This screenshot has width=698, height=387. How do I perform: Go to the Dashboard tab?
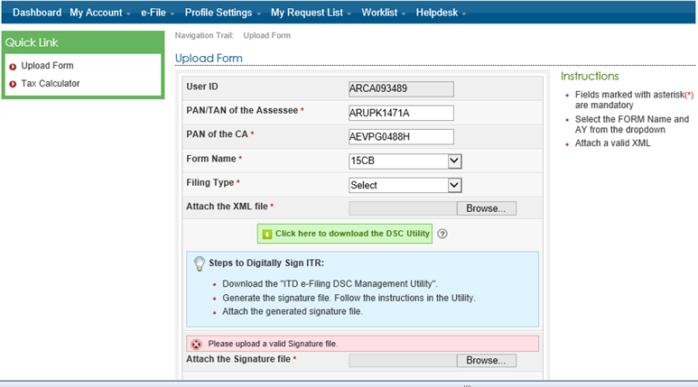point(37,13)
